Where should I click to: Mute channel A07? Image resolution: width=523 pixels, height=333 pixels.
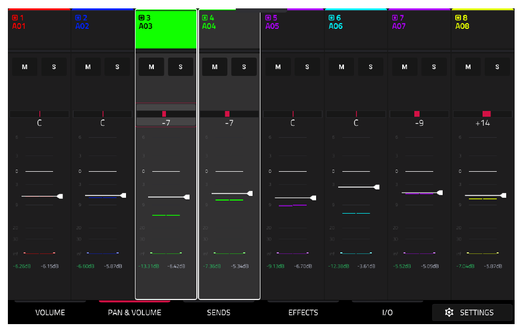405,67
